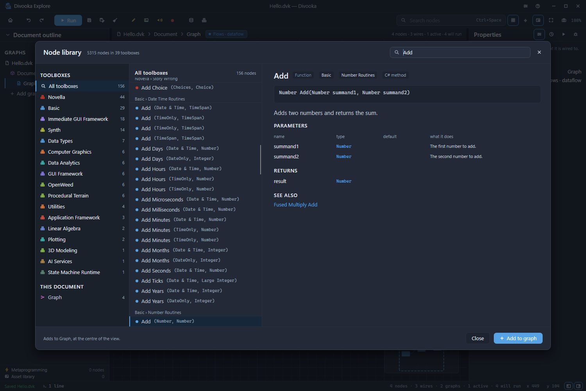Focus the Node library search field

[x=460, y=52]
